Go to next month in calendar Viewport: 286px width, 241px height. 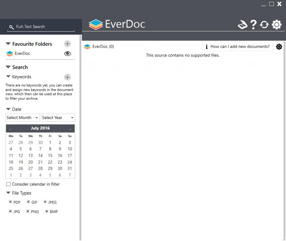coord(70,129)
